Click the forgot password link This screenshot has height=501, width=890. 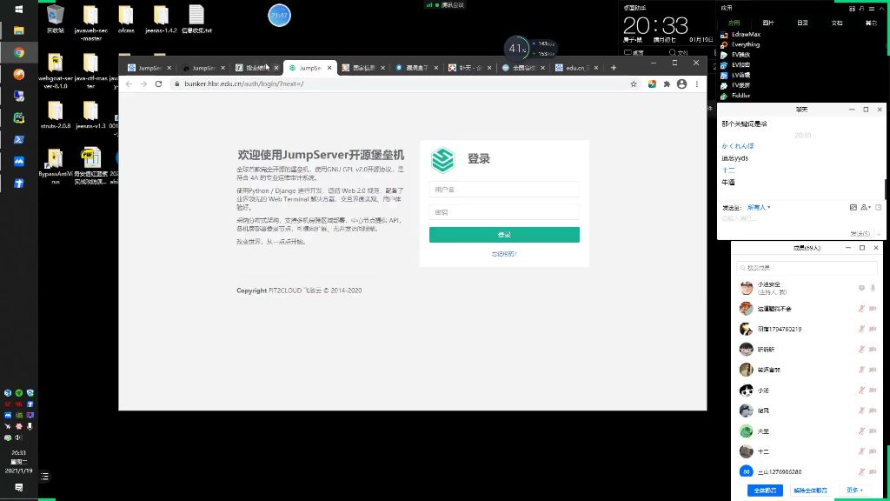tap(504, 254)
